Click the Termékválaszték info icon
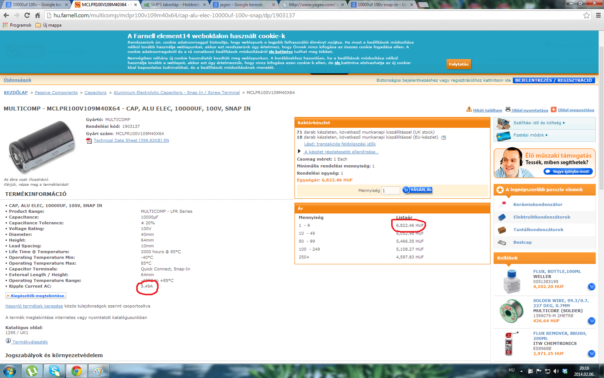This screenshot has width=604, height=378. point(8,341)
